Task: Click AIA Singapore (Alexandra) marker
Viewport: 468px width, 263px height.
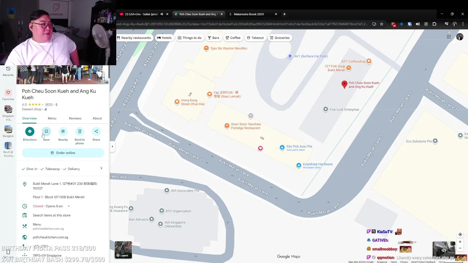Action: point(161,224)
